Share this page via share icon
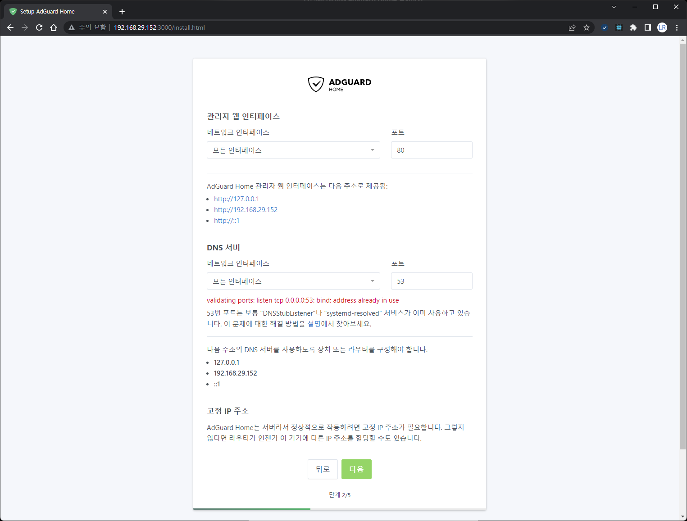The image size is (687, 521). pyautogui.click(x=572, y=27)
